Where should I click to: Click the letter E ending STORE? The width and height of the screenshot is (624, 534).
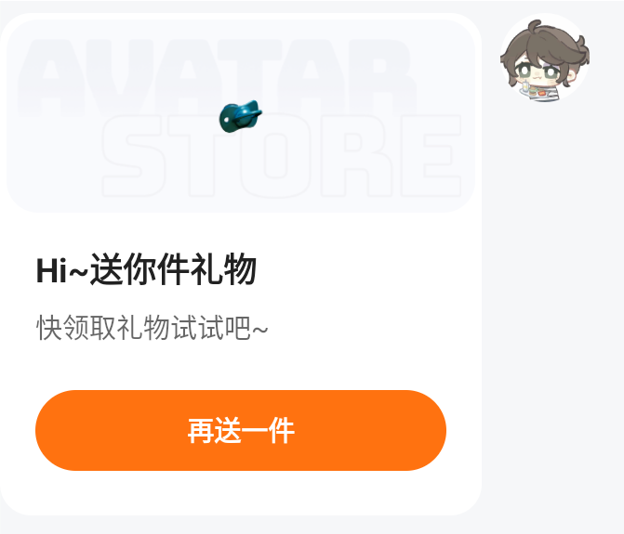pos(431,156)
